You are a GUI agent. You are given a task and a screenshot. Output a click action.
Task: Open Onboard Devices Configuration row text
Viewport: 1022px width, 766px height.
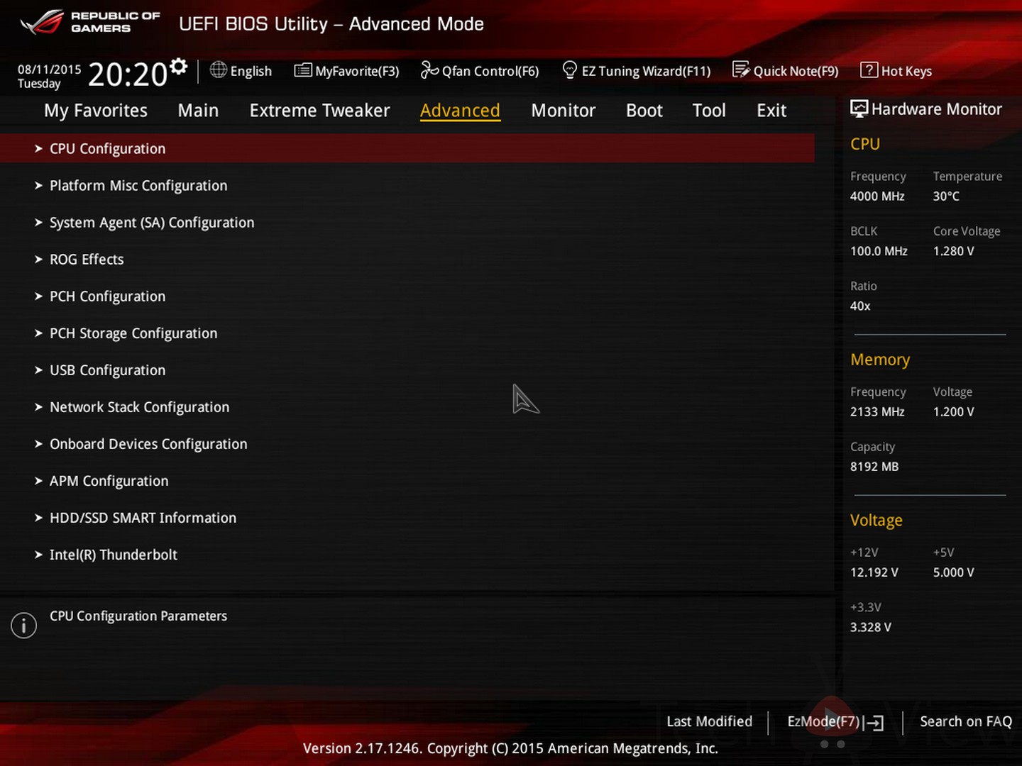(148, 444)
